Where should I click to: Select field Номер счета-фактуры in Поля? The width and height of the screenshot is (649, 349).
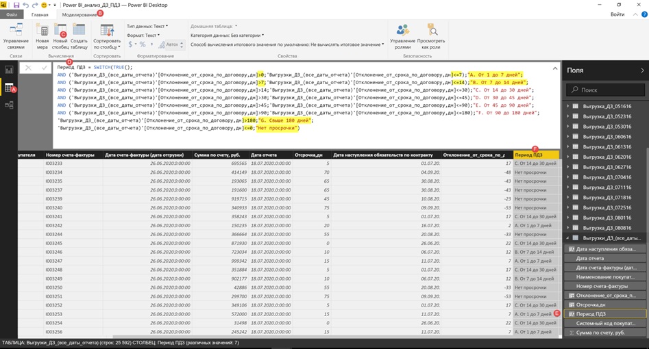[605, 286]
